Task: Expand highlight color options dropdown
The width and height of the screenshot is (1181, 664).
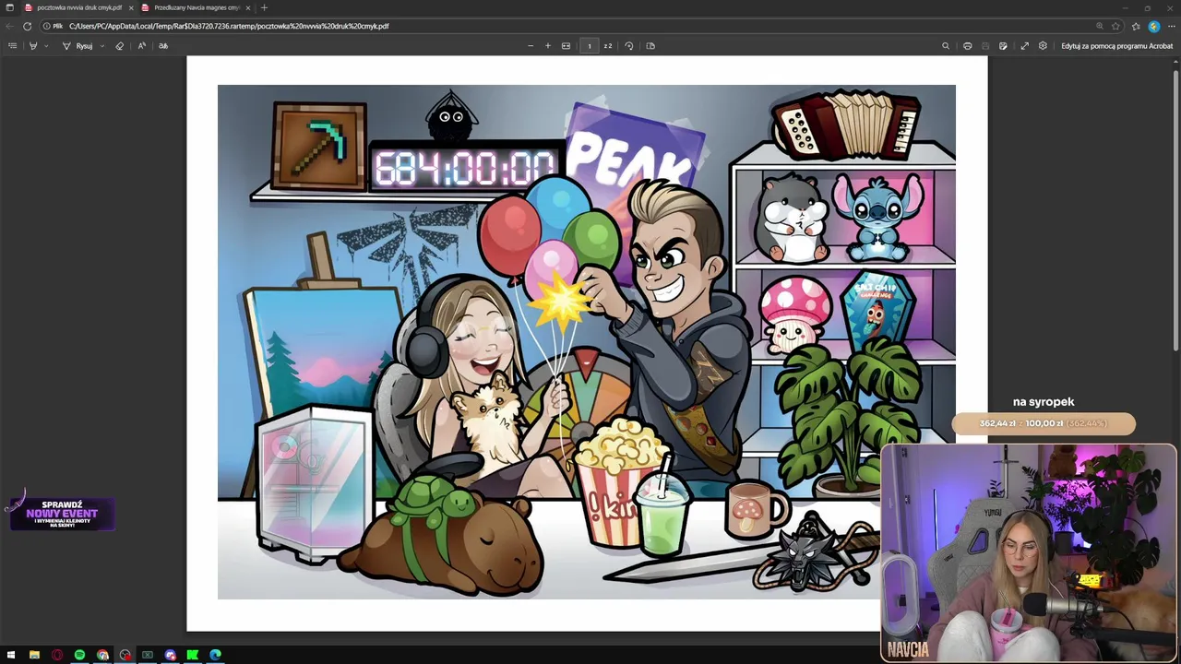Action: (46, 46)
